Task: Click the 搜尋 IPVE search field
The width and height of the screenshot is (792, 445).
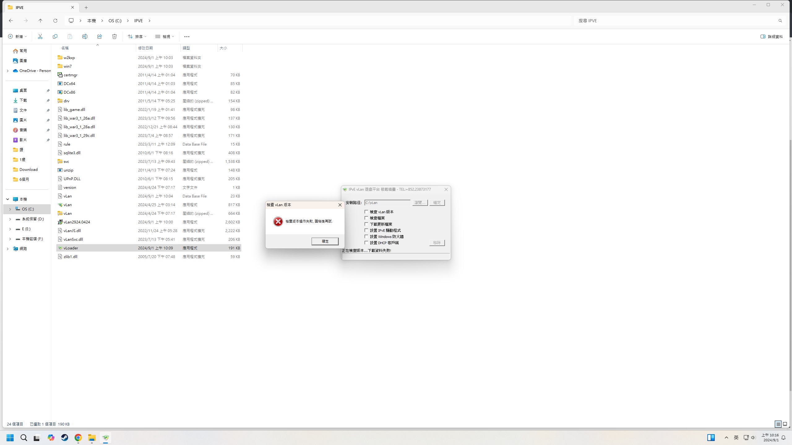Action: 674,21
